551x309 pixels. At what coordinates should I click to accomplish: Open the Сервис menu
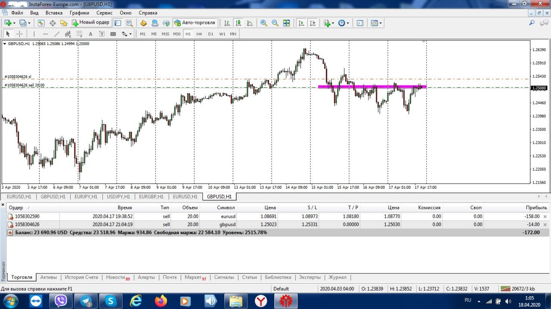coord(104,13)
